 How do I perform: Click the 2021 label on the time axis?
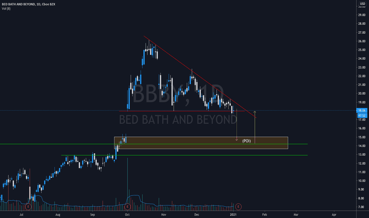pos(233,214)
